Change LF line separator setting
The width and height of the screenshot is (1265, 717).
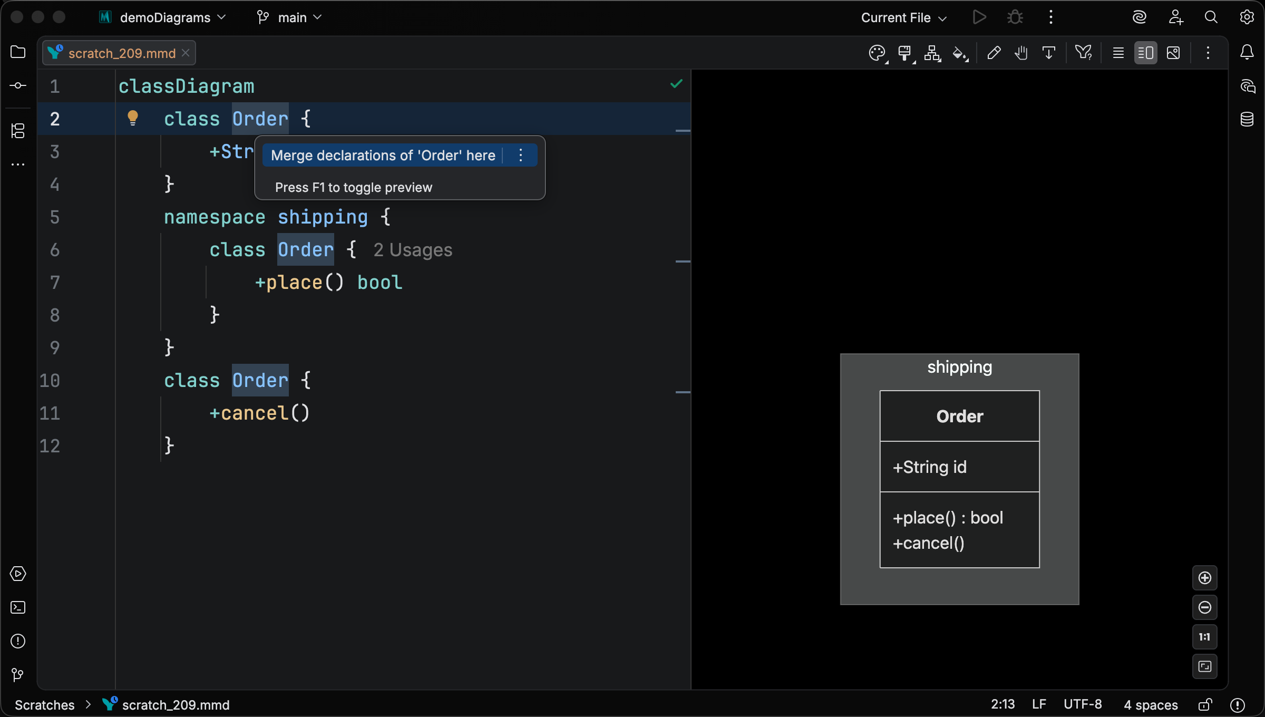point(1039,705)
